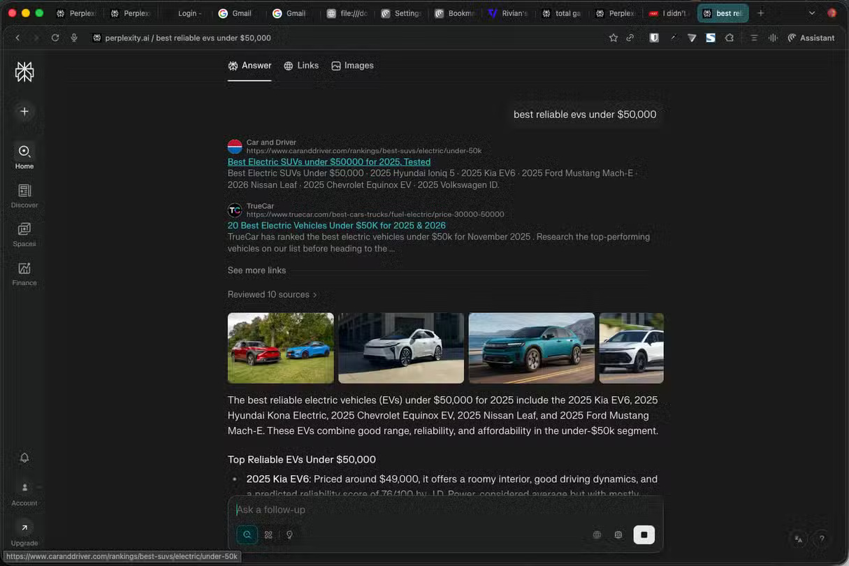The image size is (849, 566).
Task: Open Spaces from the left sidebar
Action: click(24, 234)
